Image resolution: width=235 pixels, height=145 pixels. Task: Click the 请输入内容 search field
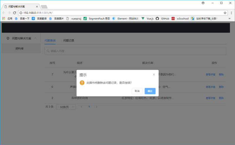click(x=135, y=51)
